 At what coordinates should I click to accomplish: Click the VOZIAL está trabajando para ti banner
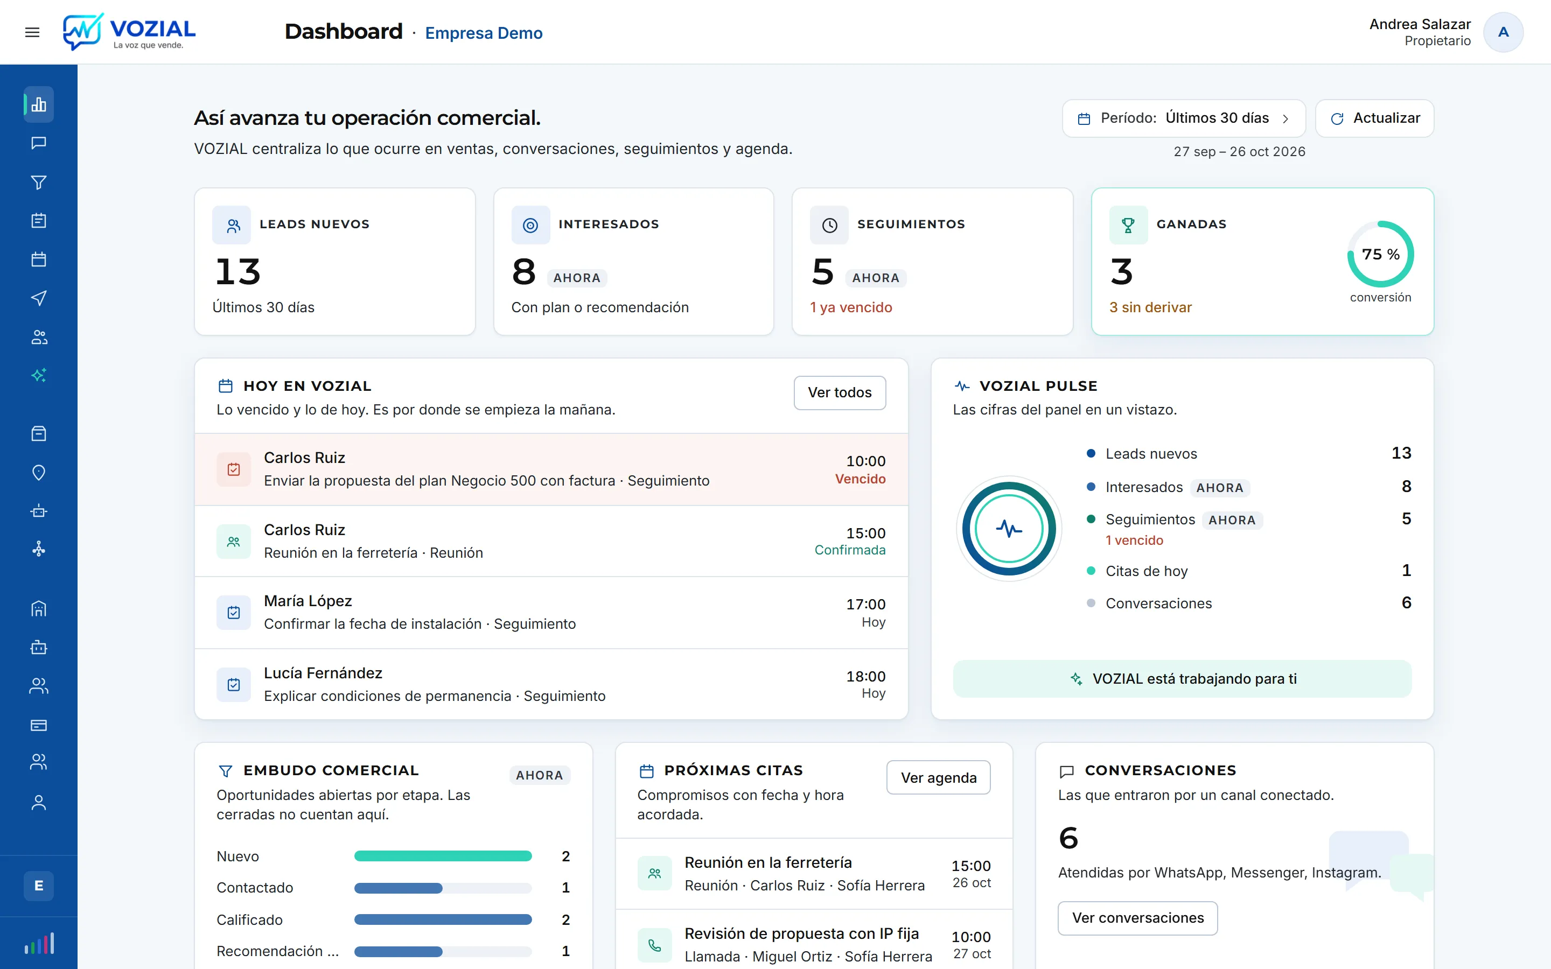pos(1182,679)
